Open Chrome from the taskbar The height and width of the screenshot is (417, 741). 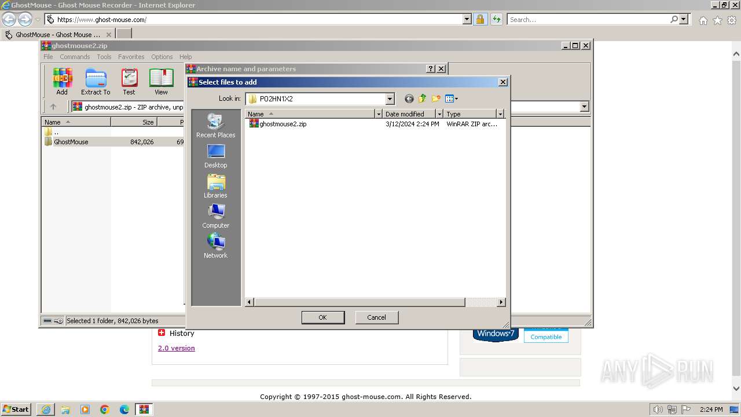105,409
